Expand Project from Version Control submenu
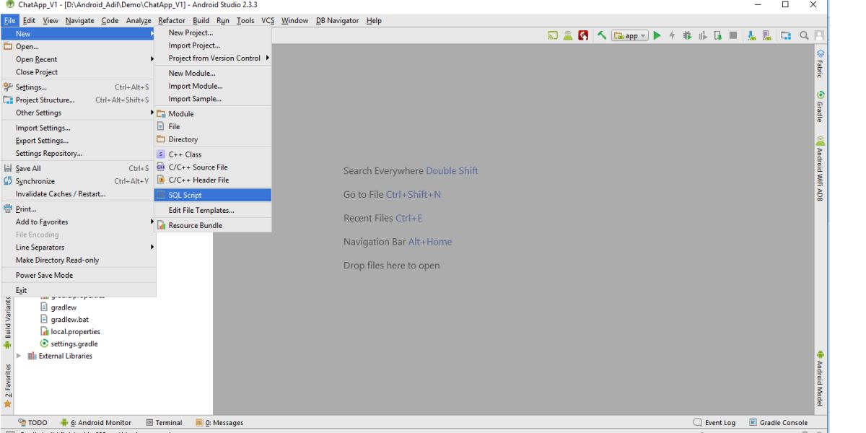This screenshot has width=866, height=433. [x=213, y=58]
